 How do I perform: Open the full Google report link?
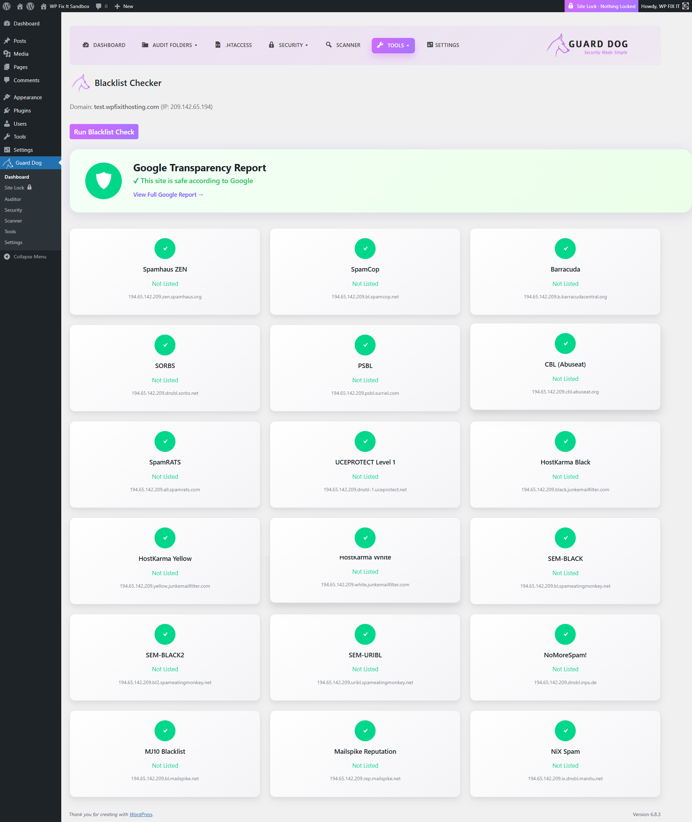168,194
